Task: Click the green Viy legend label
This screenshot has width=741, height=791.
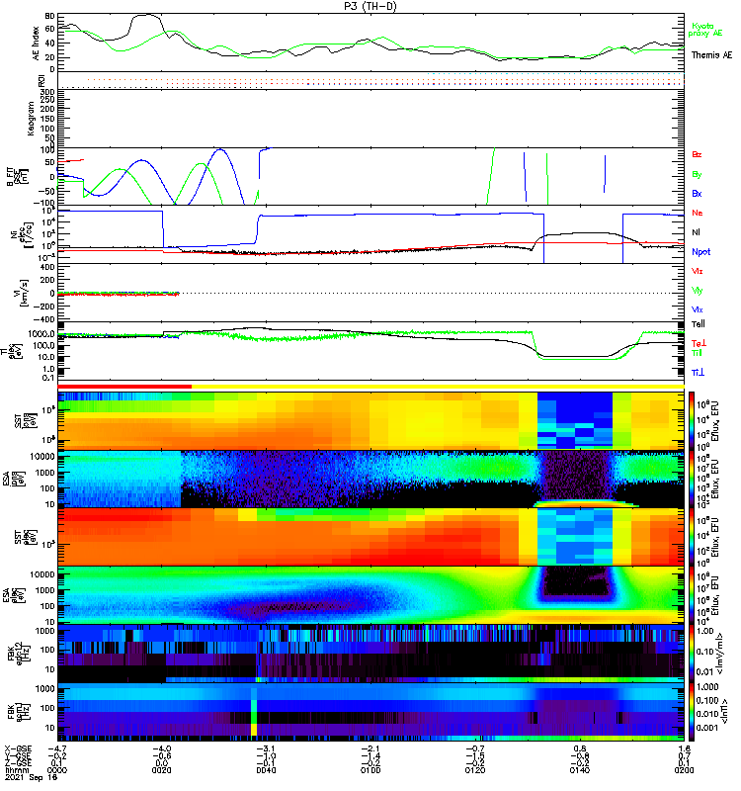Action: coord(698,291)
